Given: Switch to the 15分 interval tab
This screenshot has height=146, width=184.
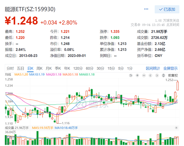Looking at the screenshot, I should pyautogui.click(x=111, y=68).
